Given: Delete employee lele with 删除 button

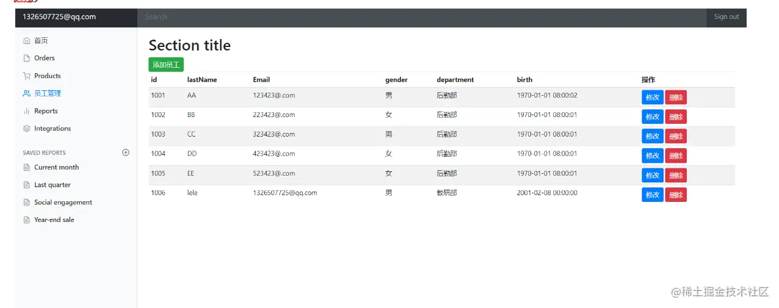Looking at the screenshot, I should [676, 195].
